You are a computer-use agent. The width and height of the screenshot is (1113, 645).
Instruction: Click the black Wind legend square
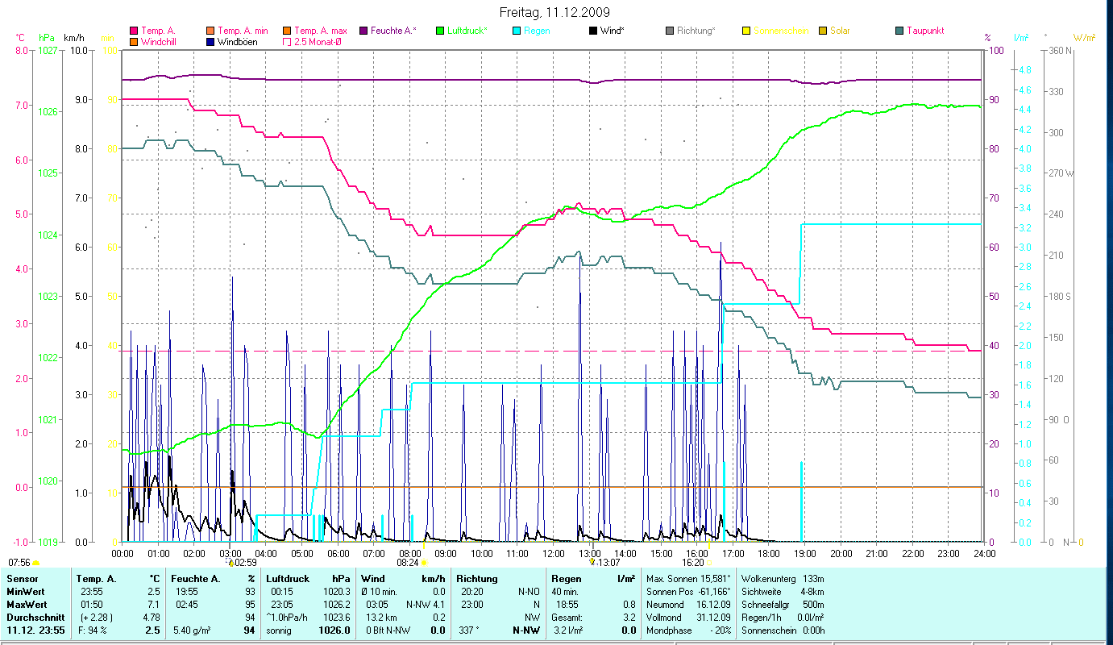pos(593,31)
